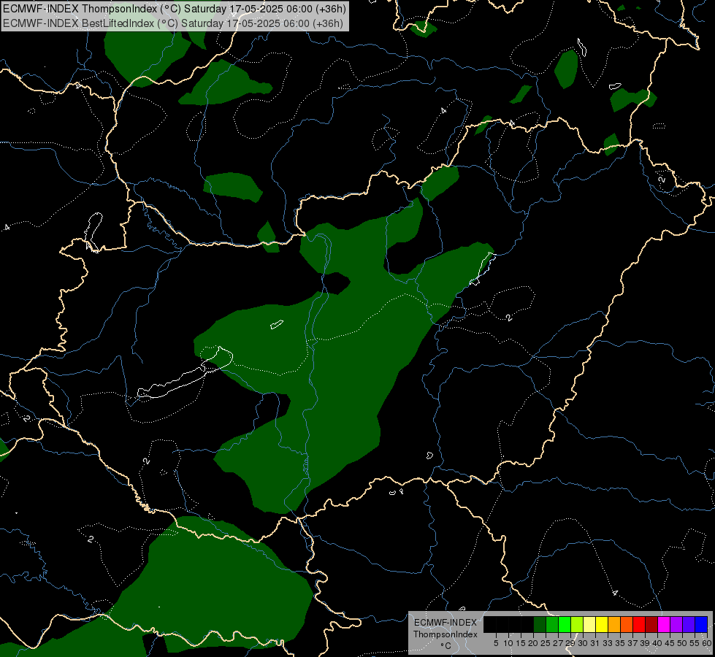Screen dimensions: 715x657
Task: Click the legend tick value 31
Action: click(x=595, y=643)
